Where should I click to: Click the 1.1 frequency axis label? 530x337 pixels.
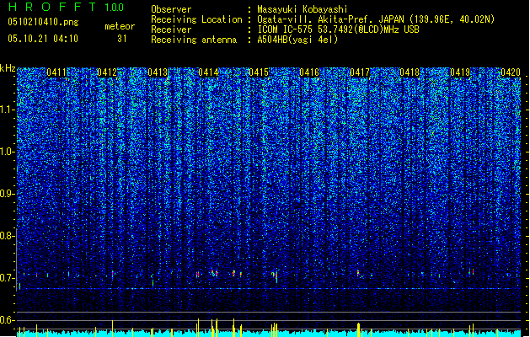(x=7, y=110)
